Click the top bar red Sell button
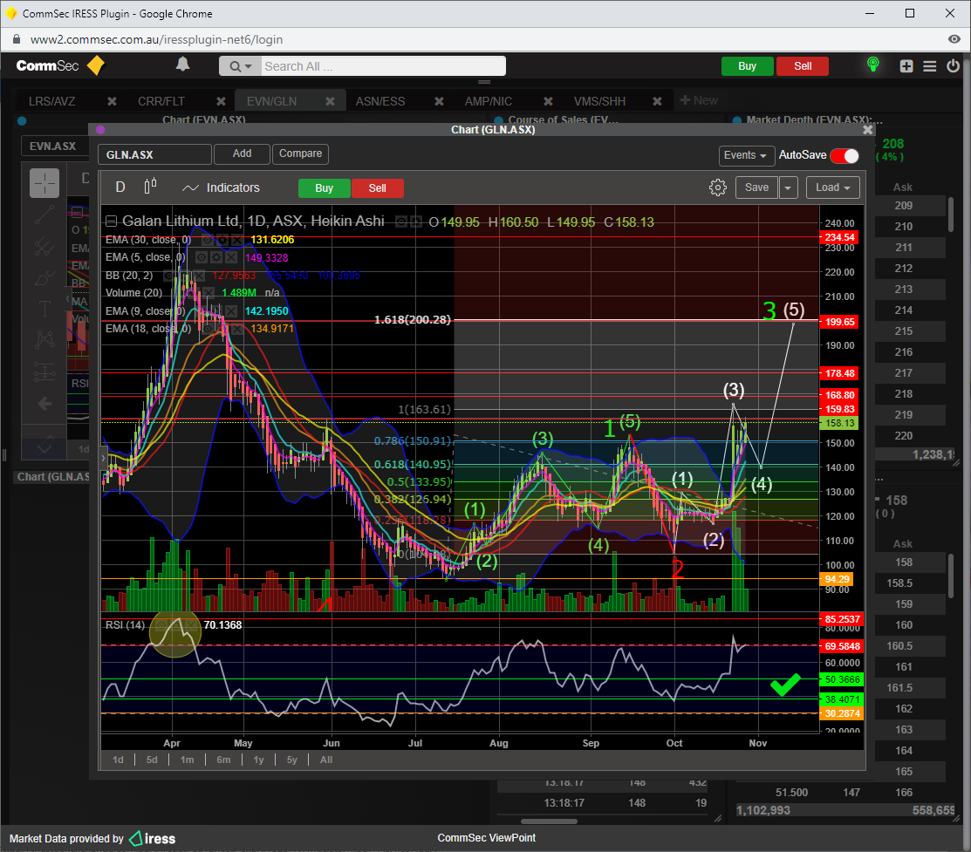This screenshot has width=971, height=852. [803, 66]
